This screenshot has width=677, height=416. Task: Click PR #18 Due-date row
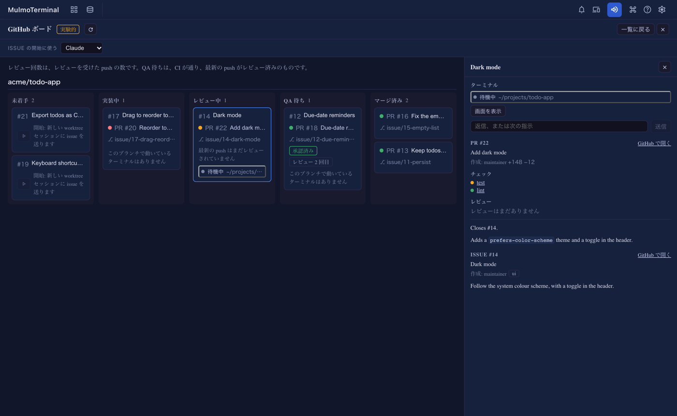(322, 128)
